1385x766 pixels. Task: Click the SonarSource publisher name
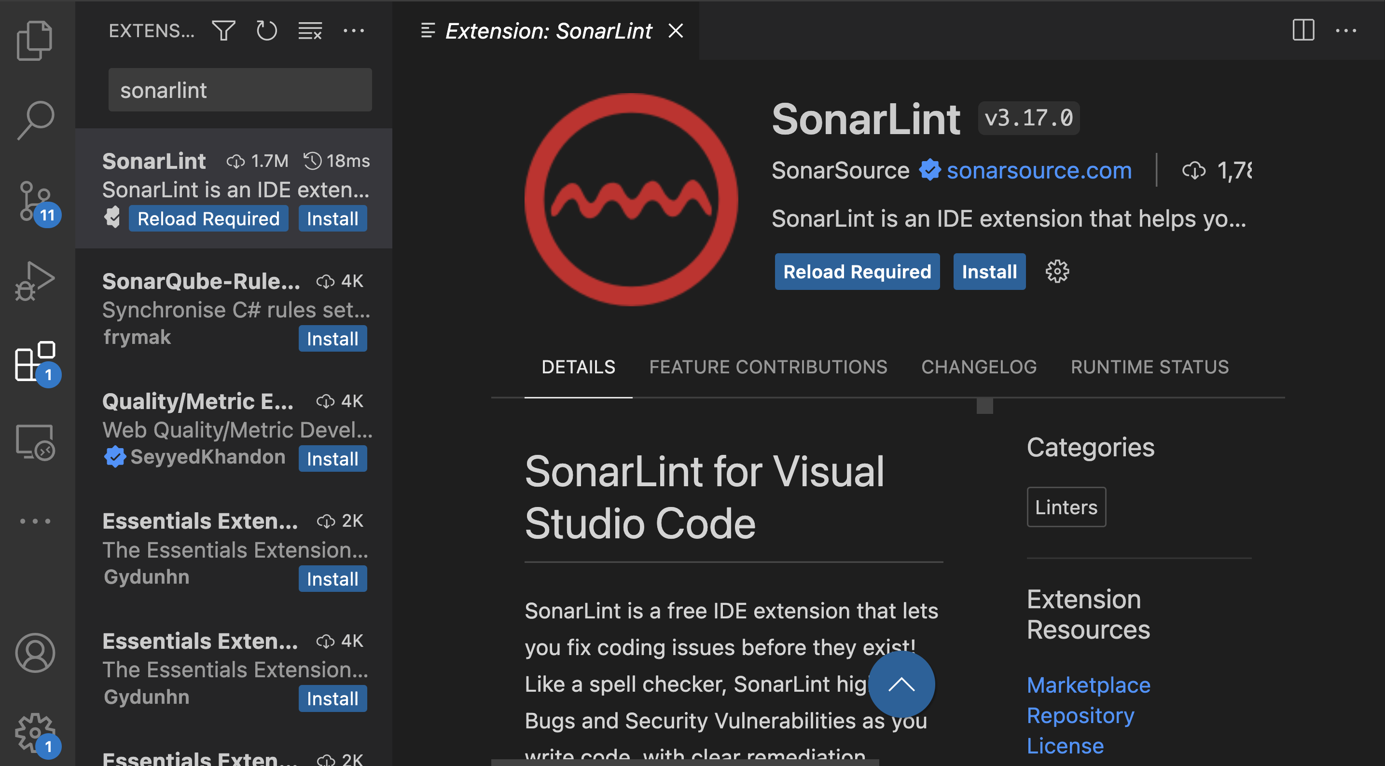click(840, 170)
